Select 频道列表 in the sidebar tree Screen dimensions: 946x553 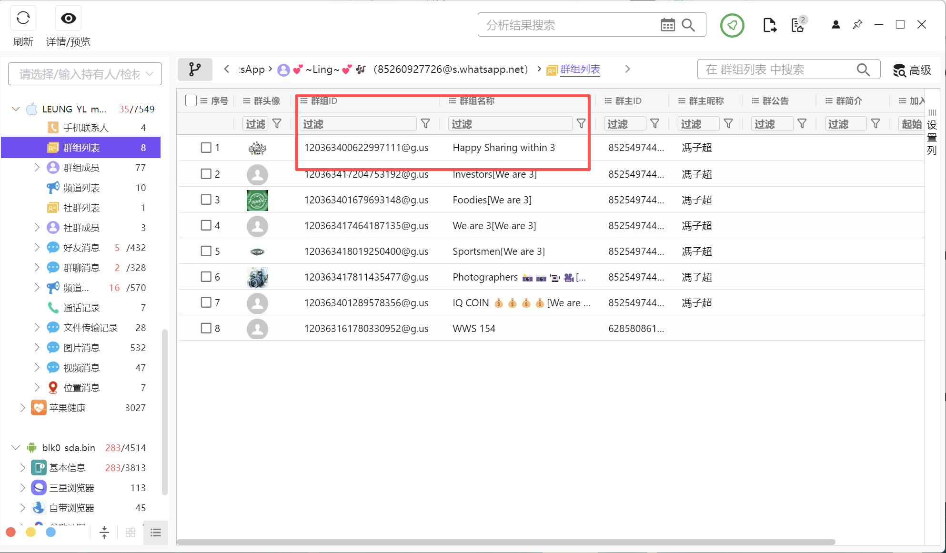pos(82,188)
